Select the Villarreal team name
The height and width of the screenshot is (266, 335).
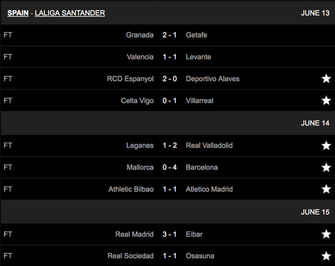(200, 100)
